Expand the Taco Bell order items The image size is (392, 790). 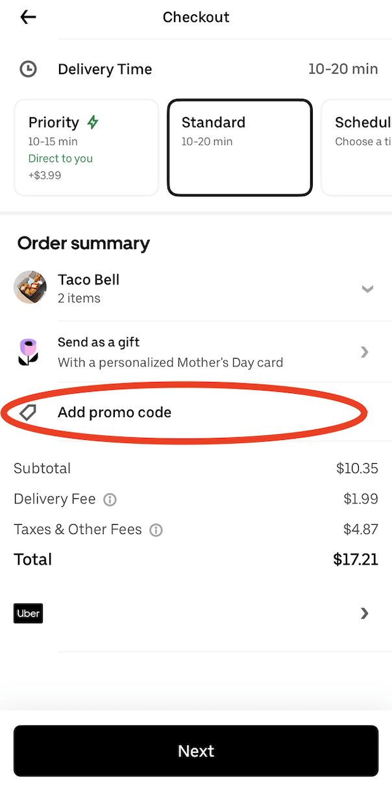[x=368, y=289]
